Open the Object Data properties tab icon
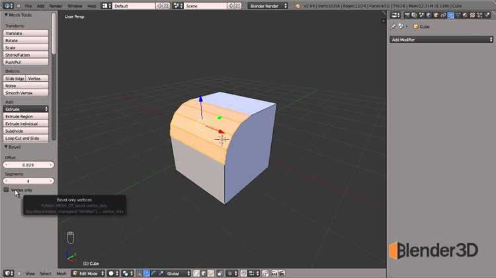The width and height of the screenshot is (496, 278). pos(458,15)
